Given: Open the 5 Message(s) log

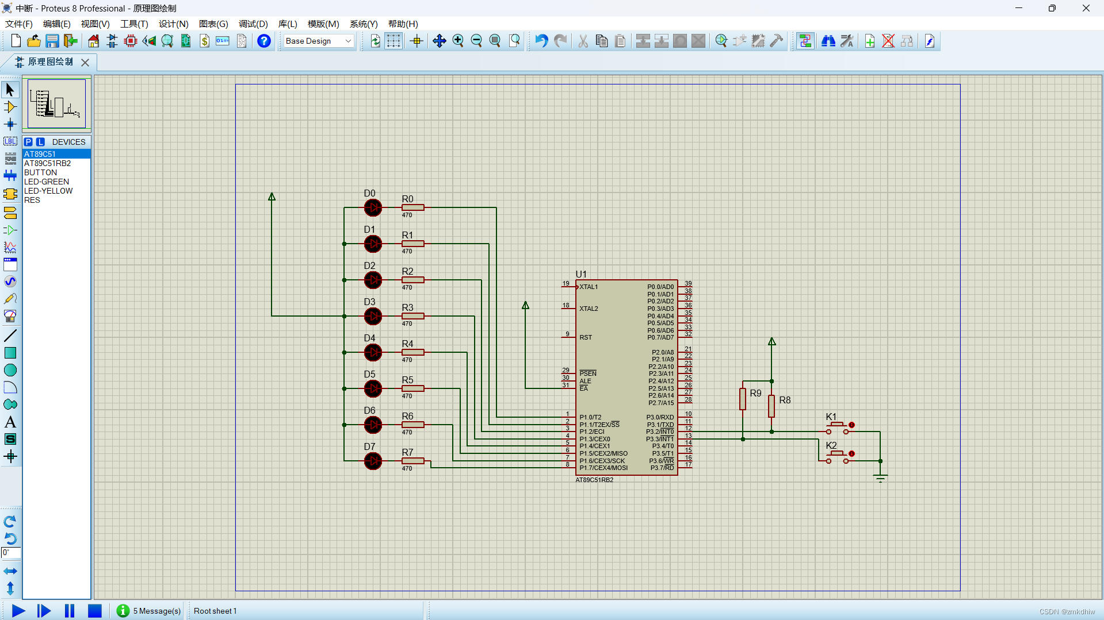Looking at the screenshot, I should (x=148, y=611).
